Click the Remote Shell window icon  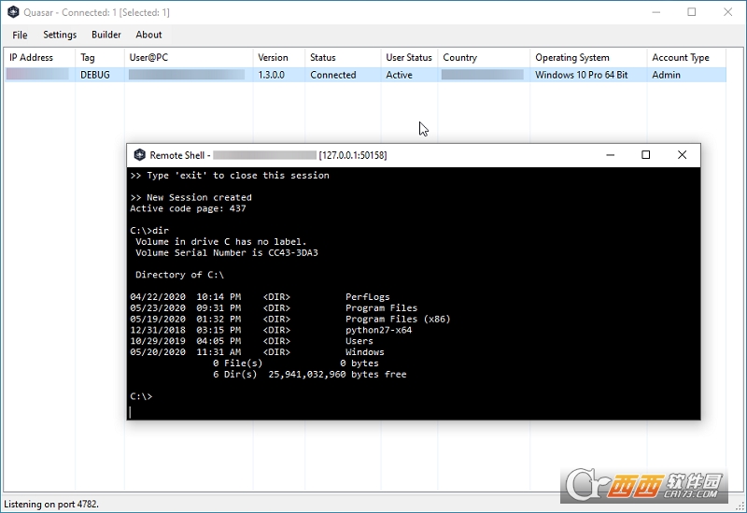coord(139,155)
